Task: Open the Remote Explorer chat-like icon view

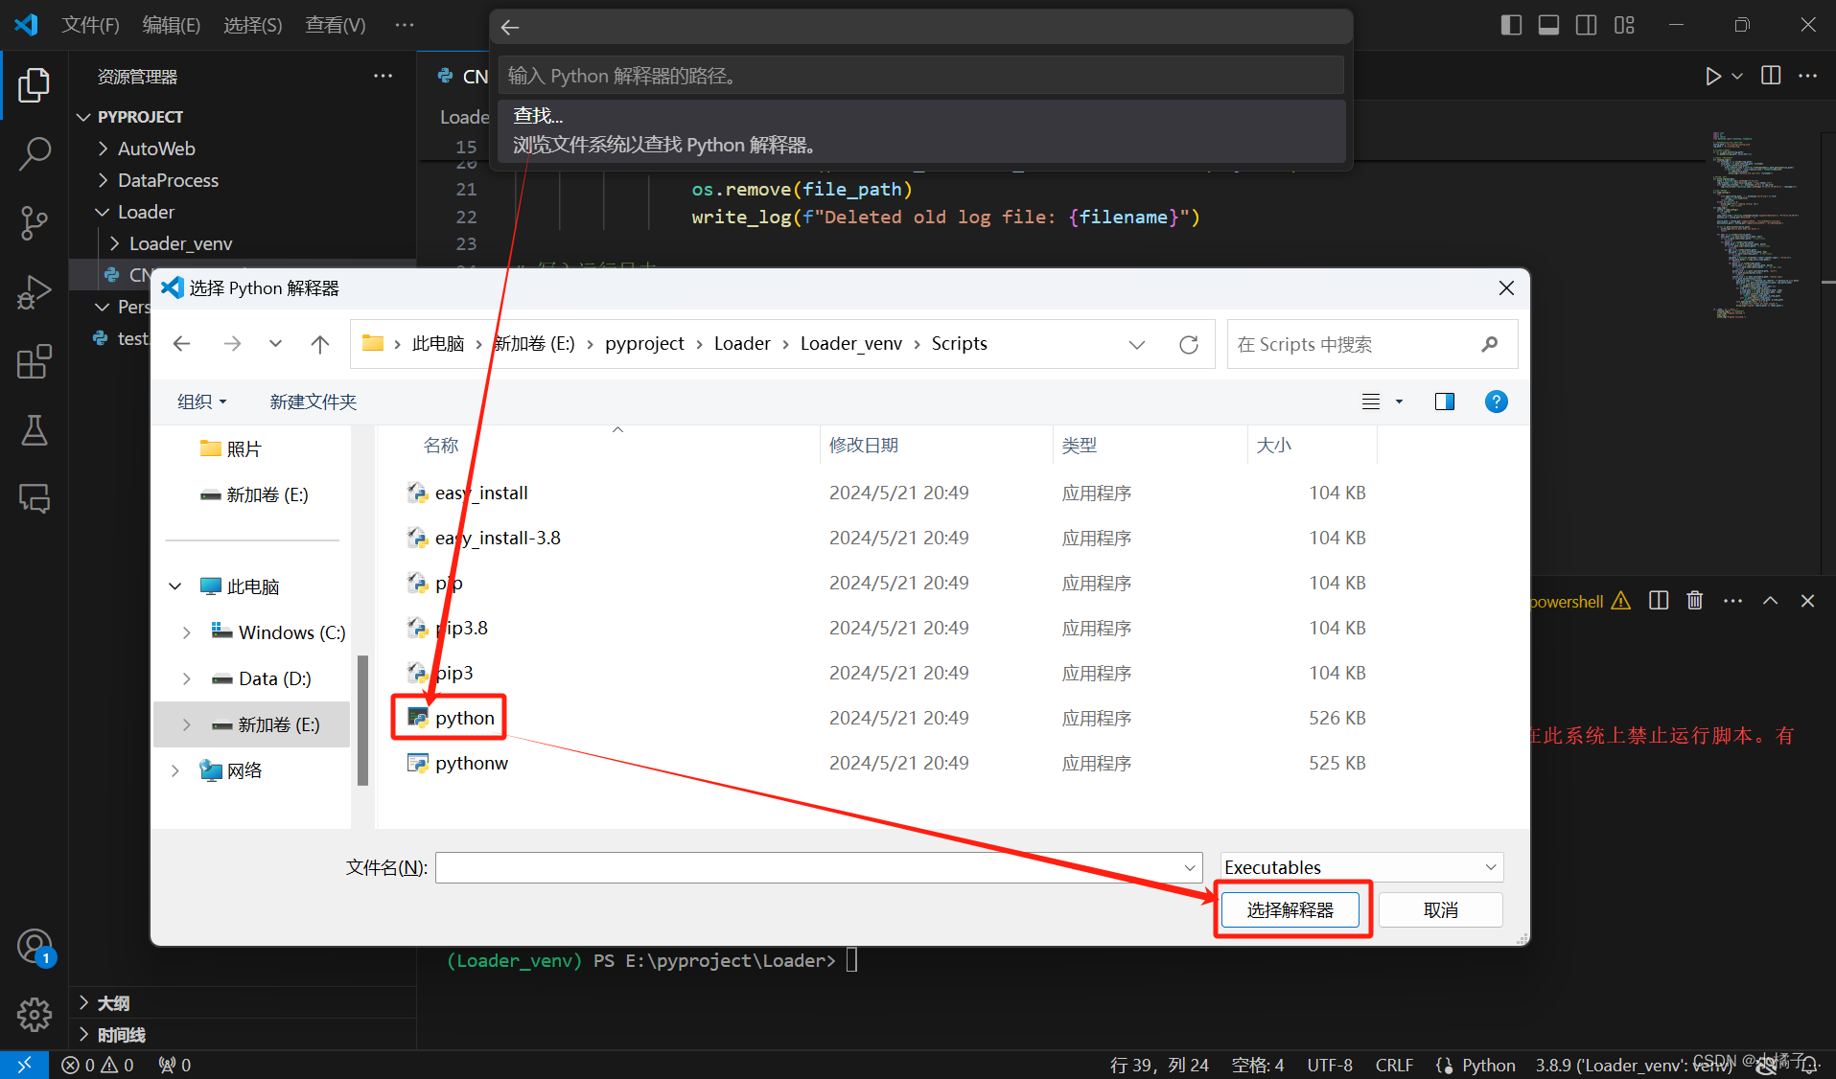Action: 35,498
